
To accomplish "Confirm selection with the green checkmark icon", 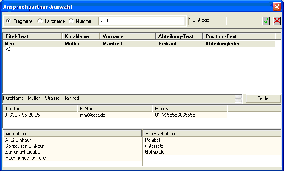I will 266,21.
